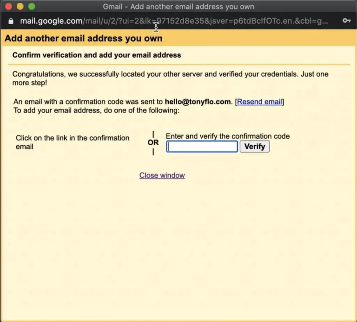Click 'Click on the link in the confirmation email' text
Screen dimensions: 357x322
72,142
